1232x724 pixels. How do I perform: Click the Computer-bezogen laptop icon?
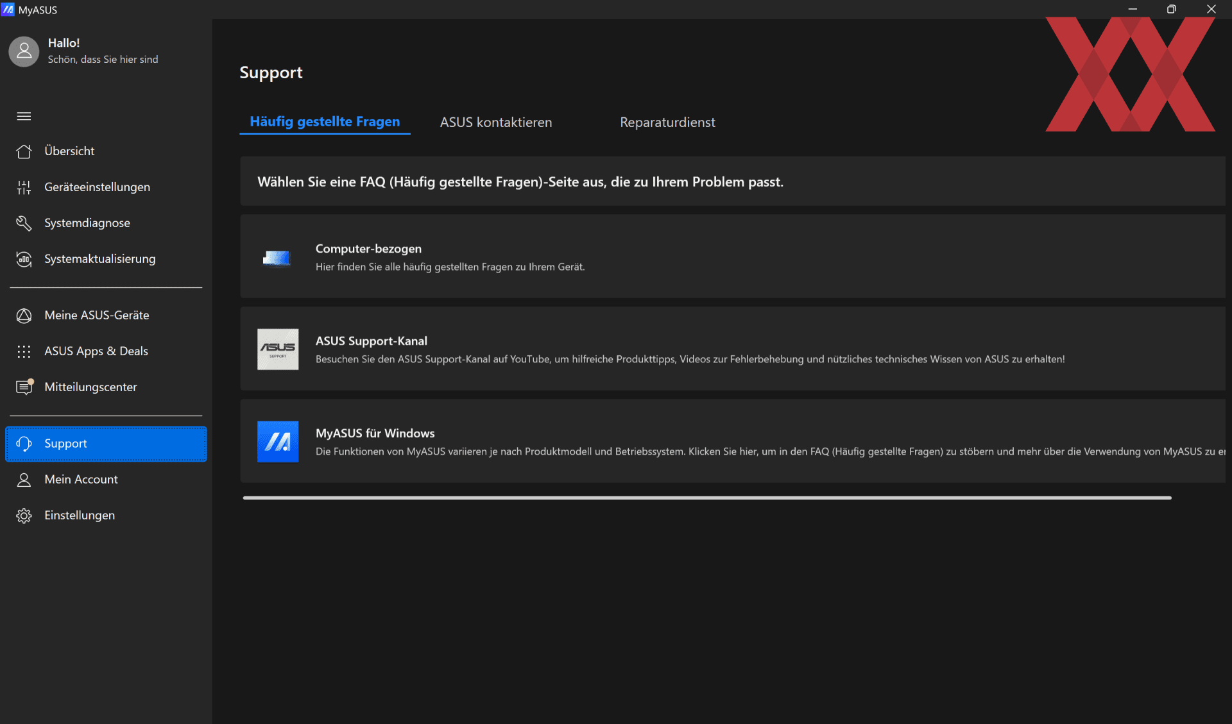point(277,258)
